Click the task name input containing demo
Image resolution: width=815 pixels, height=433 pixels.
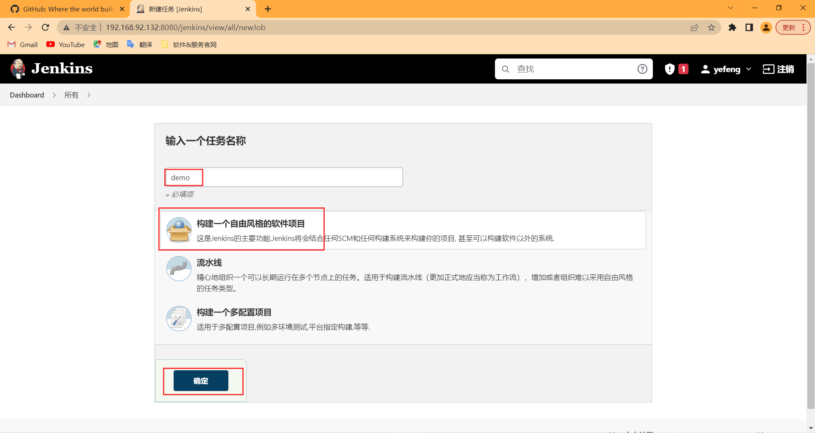click(x=284, y=177)
